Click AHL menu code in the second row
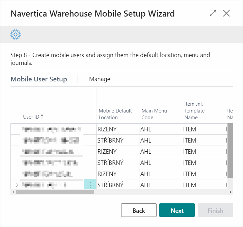 pyautogui.click(x=161, y=140)
